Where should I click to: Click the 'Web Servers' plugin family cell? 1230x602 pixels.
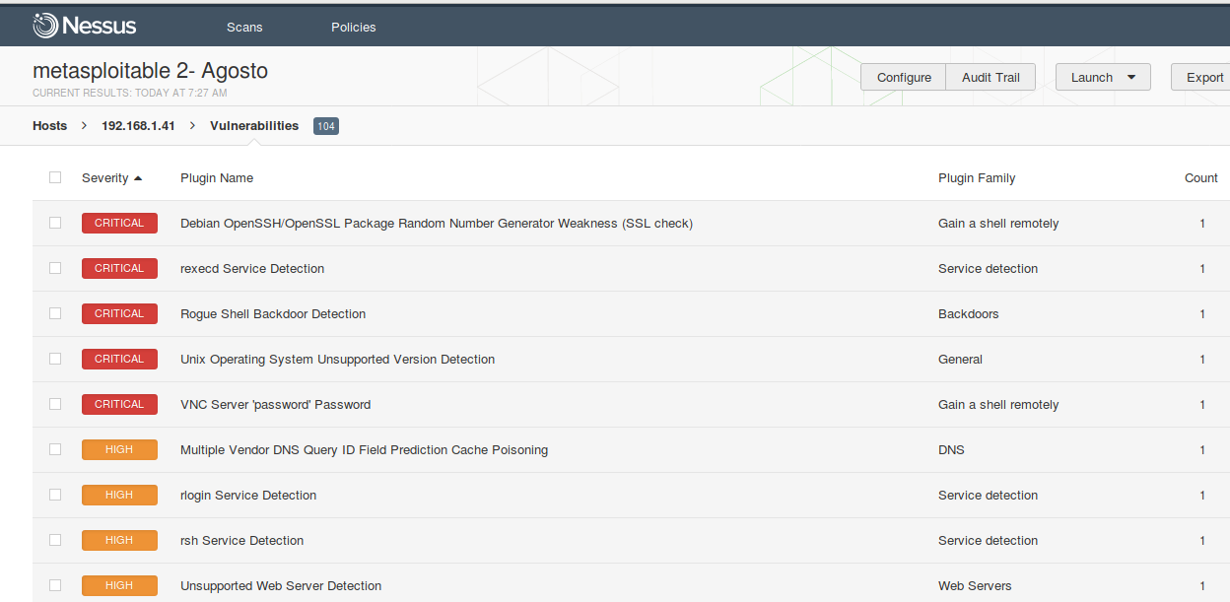tap(975, 586)
